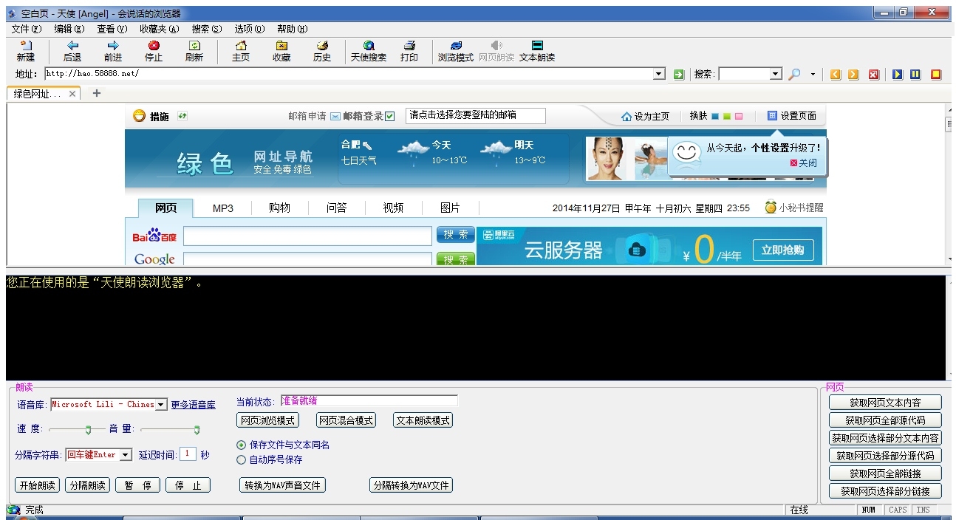The width and height of the screenshot is (956, 520).
Task: Toggle the 邮箱登录 checkbox
Action: (390, 117)
